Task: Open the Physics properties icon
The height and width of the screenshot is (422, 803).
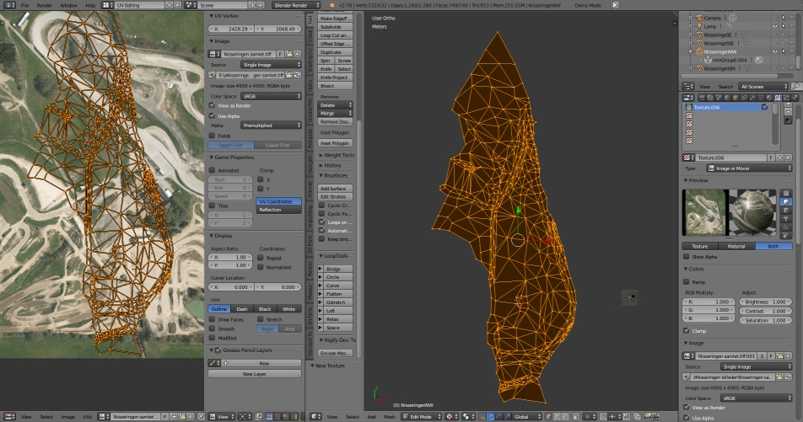Action: coord(795,97)
